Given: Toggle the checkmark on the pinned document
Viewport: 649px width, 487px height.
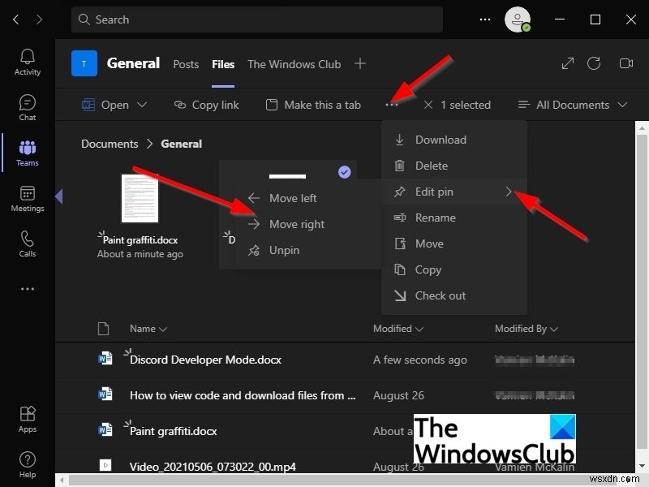Looking at the screenshot, I should 344,171.
